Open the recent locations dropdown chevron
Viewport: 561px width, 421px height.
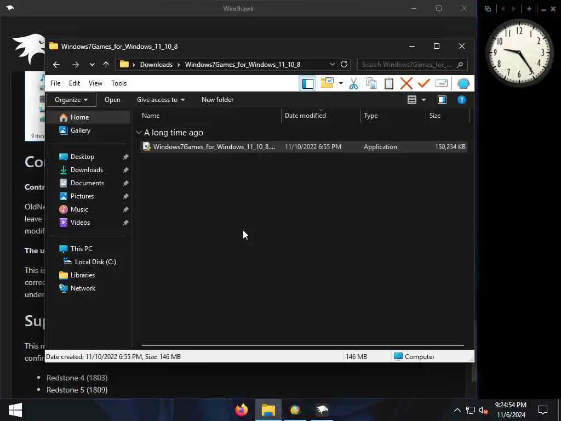pyautogui.click(x=92, y=65)
